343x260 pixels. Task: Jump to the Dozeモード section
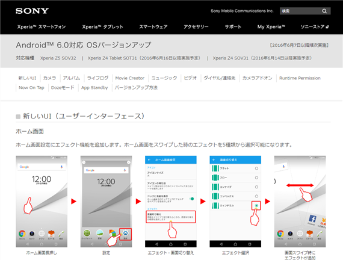point(63,87)
